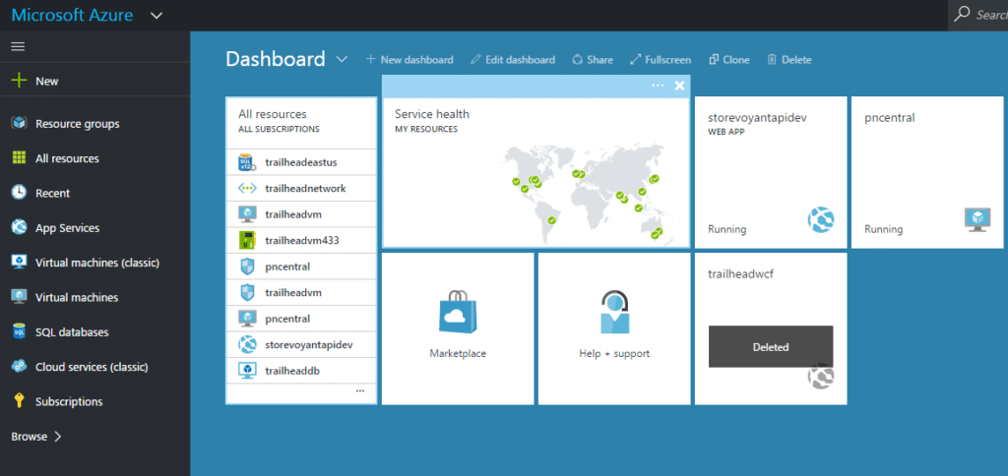
Task: Open Cloud services (classic) in sidebar
Action: coord(92,367)
